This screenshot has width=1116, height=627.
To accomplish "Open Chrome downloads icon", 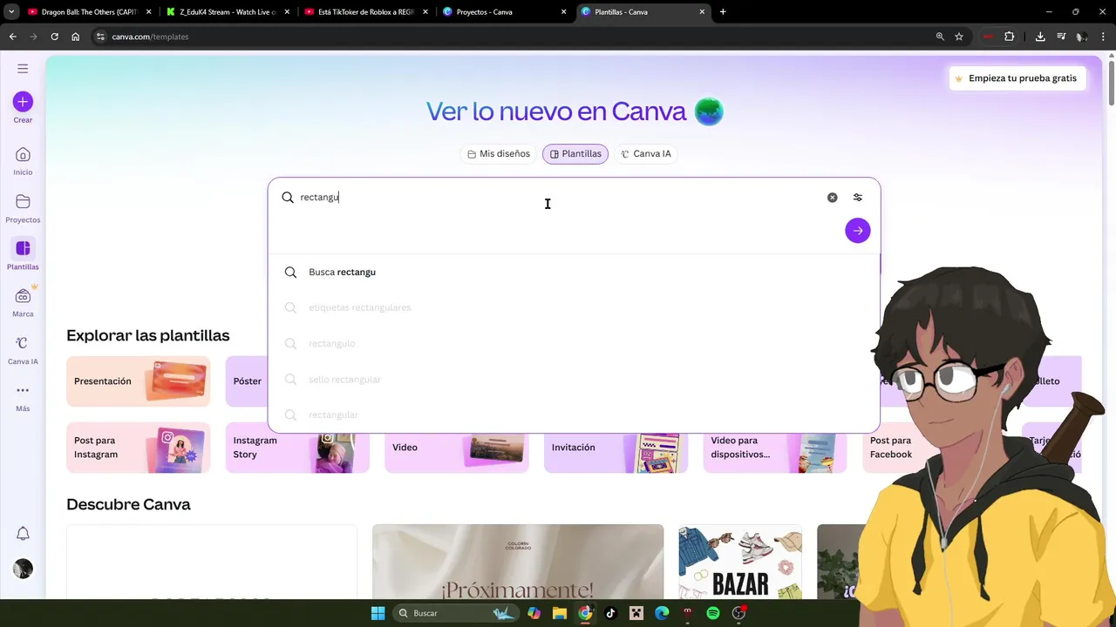I will (x=1040, y=37).
